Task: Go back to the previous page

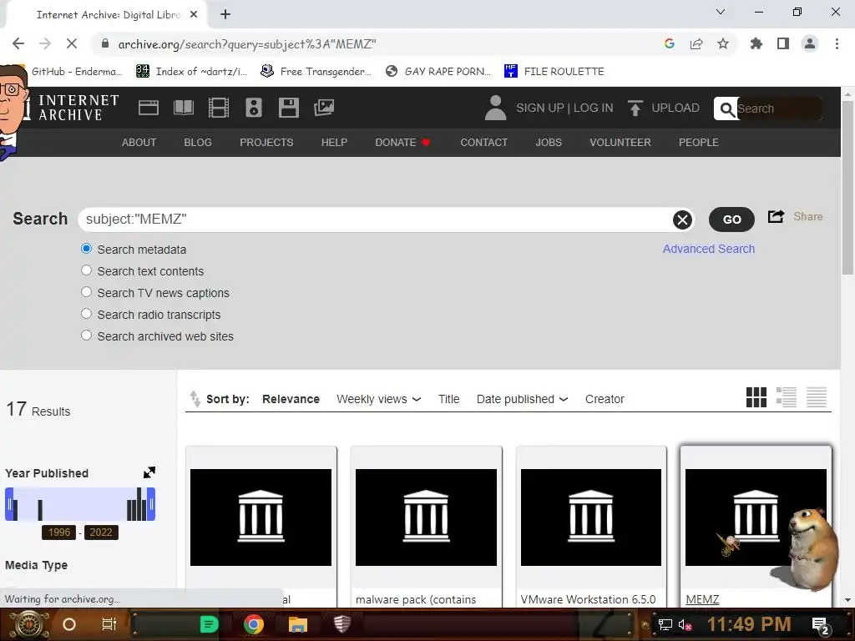Action: coord(18,43)
